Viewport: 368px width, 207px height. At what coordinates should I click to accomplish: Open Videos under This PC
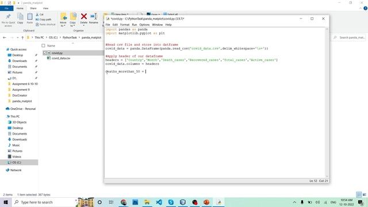coord(17,157)
